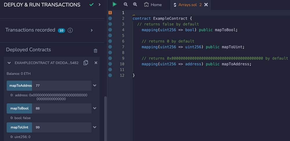The height and width of the screenshot is (141, 290).
Task: Delete all deployed contracts with trash icon
Action: (x=95, y=51)
